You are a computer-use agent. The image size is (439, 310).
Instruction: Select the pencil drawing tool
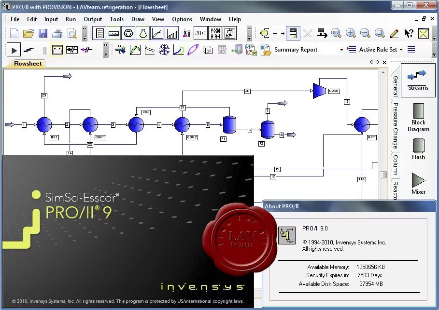[394, 33]
